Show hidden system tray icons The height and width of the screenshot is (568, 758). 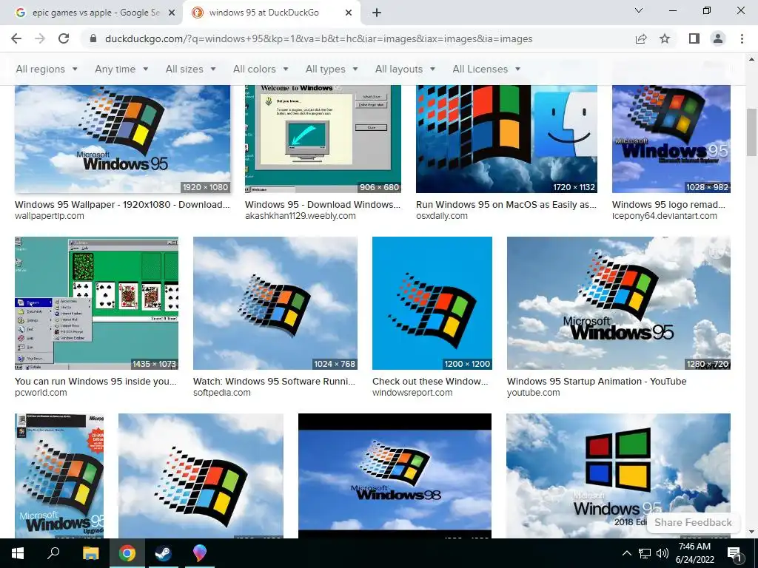(x=626, y=553)
